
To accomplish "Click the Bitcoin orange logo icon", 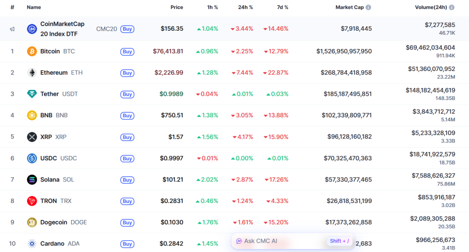I will (x=32, y=51).
